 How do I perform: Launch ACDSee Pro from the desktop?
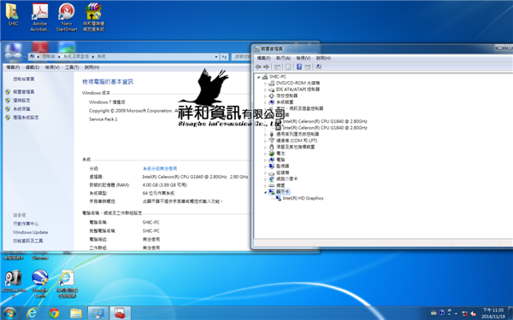point(14,283)
